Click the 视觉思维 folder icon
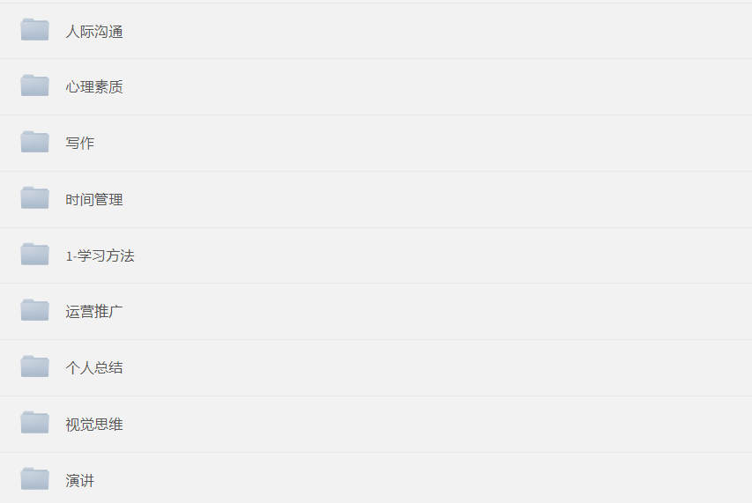 [34, 424]
